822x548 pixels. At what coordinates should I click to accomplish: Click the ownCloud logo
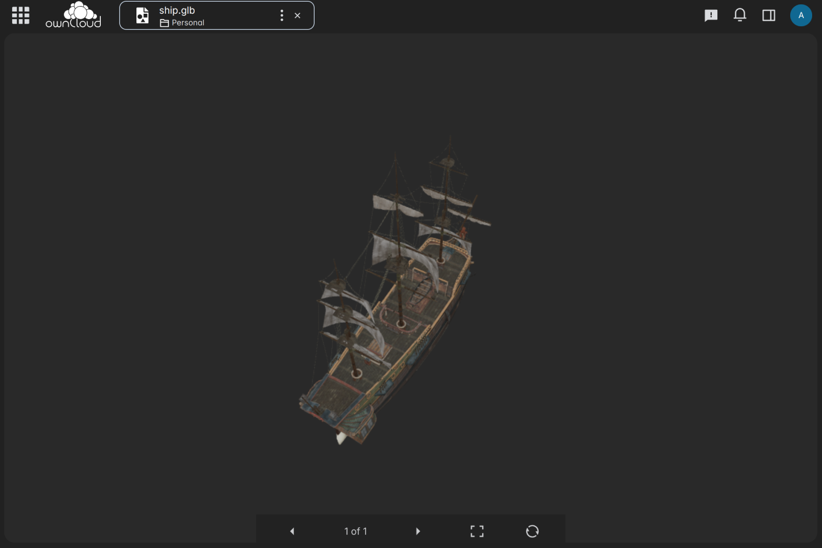[x=73, y=15]
